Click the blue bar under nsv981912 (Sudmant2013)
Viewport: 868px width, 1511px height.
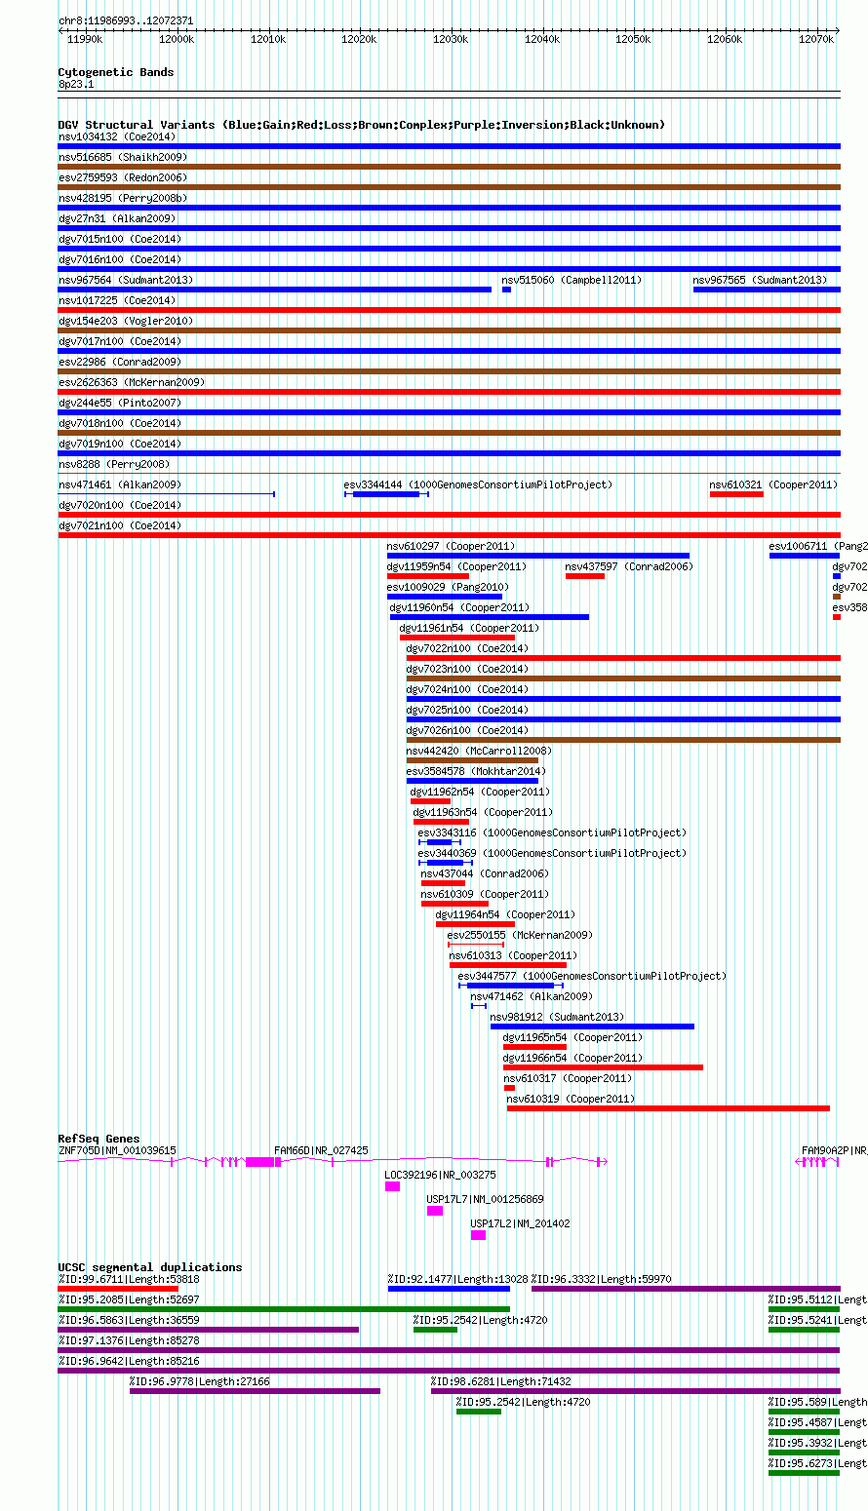[592, 1027]
